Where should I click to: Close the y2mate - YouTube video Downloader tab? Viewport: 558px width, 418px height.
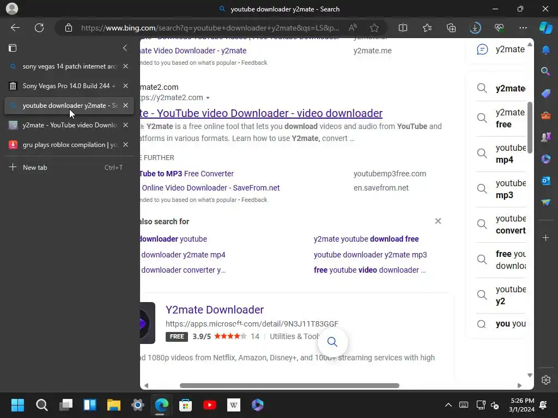[126, 125]
